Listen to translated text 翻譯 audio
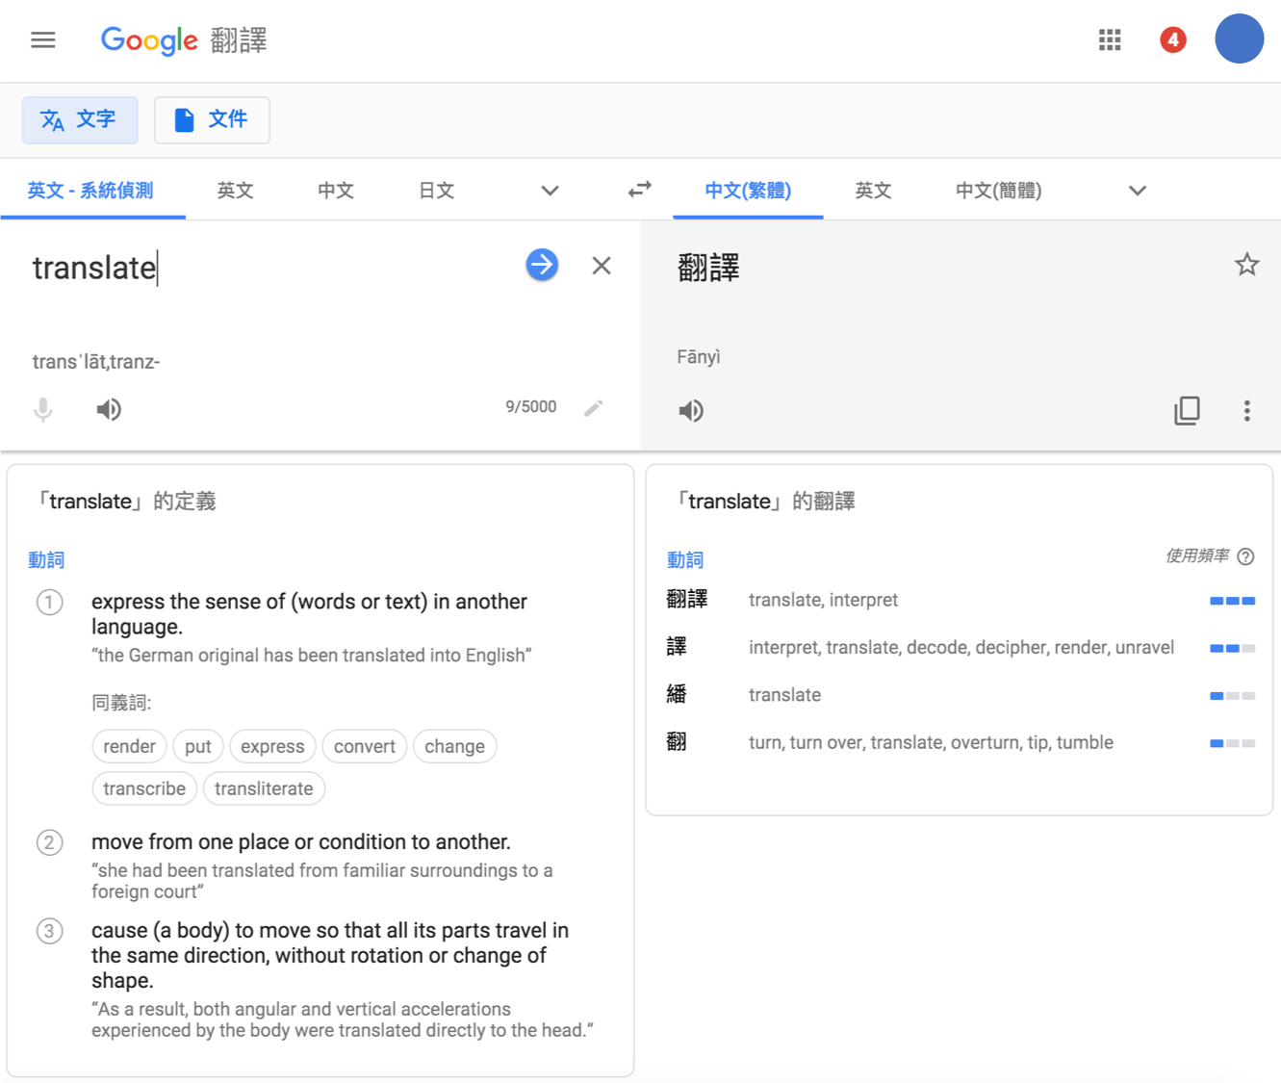Screen dimensions: 1281x1083 click(x=691, y=411)
